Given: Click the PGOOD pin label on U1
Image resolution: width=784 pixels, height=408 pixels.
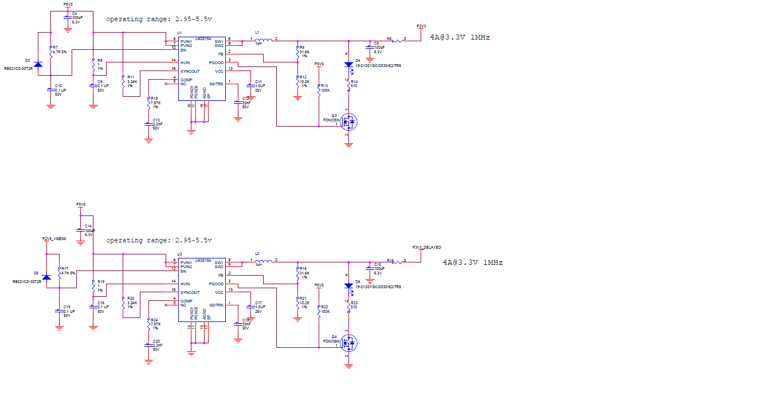Looking at the screenshot, I should (216, 62).
